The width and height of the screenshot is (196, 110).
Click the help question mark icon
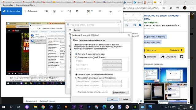(x=140, y=25)
